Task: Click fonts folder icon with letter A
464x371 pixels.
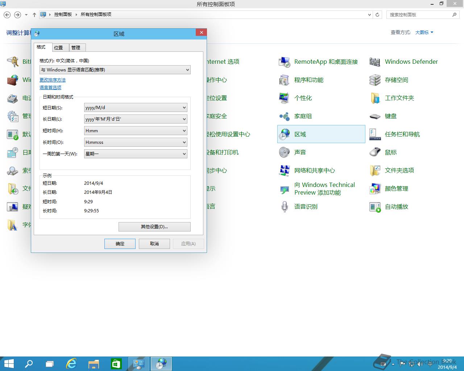Action: (x=13, y=225)
